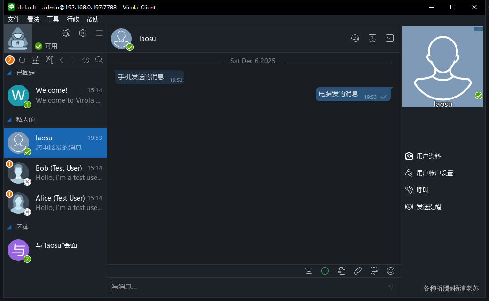Click the small blue flag on laosu photo

[x=479, y=29]
